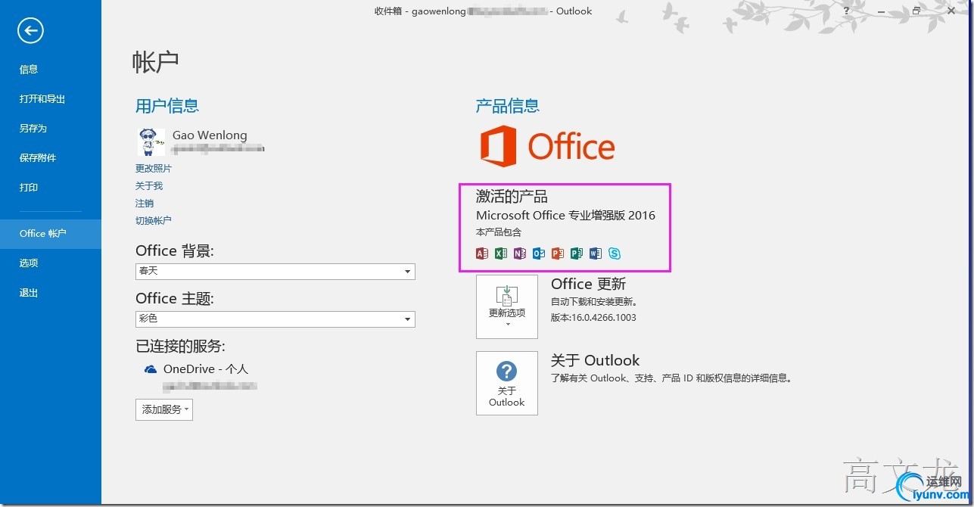Click the 已连接的服务 heading

(181, 347)
